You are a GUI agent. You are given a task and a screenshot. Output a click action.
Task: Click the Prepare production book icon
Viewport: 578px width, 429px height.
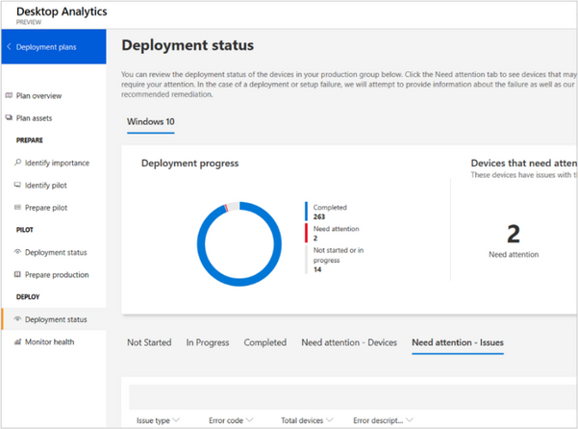coord(17,274)
